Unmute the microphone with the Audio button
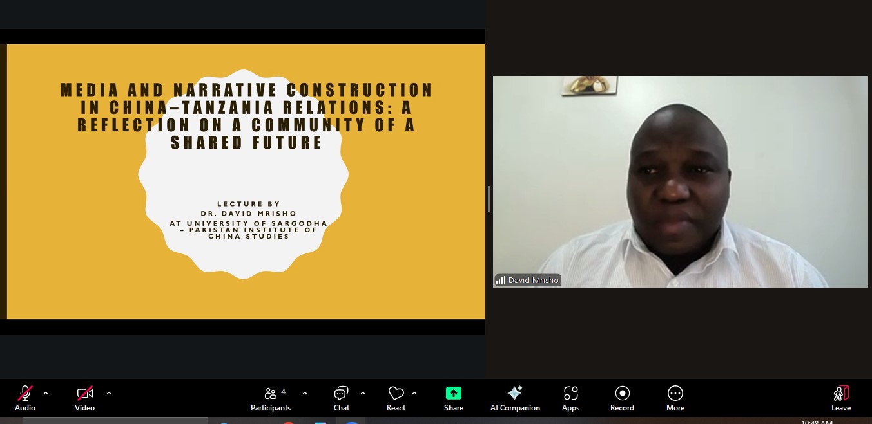 click(x=25, y=397)
